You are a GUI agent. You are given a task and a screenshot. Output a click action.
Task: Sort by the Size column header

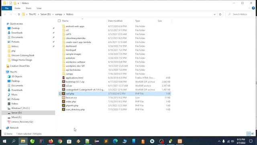160,21
